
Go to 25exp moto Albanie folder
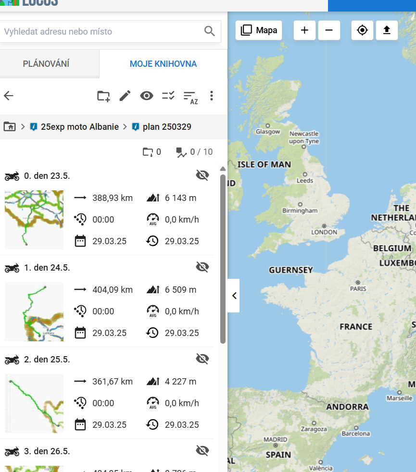[79, 127]
